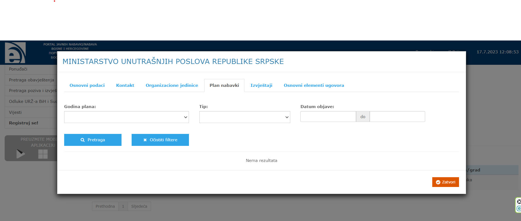Open Pretraga obavještenja sidebar item
This screenshot has width=521, height=221.
pos(31,80)
